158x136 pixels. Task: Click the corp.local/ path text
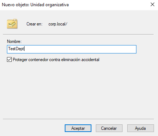(x=58, y=24)
